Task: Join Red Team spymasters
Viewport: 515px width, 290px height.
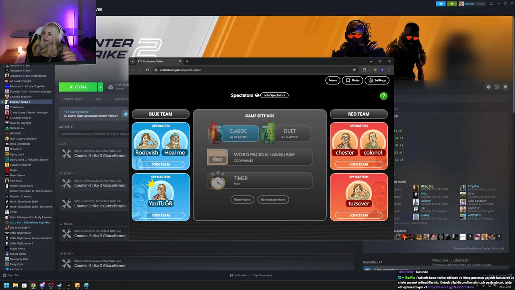Action: [x=358, y=215]
